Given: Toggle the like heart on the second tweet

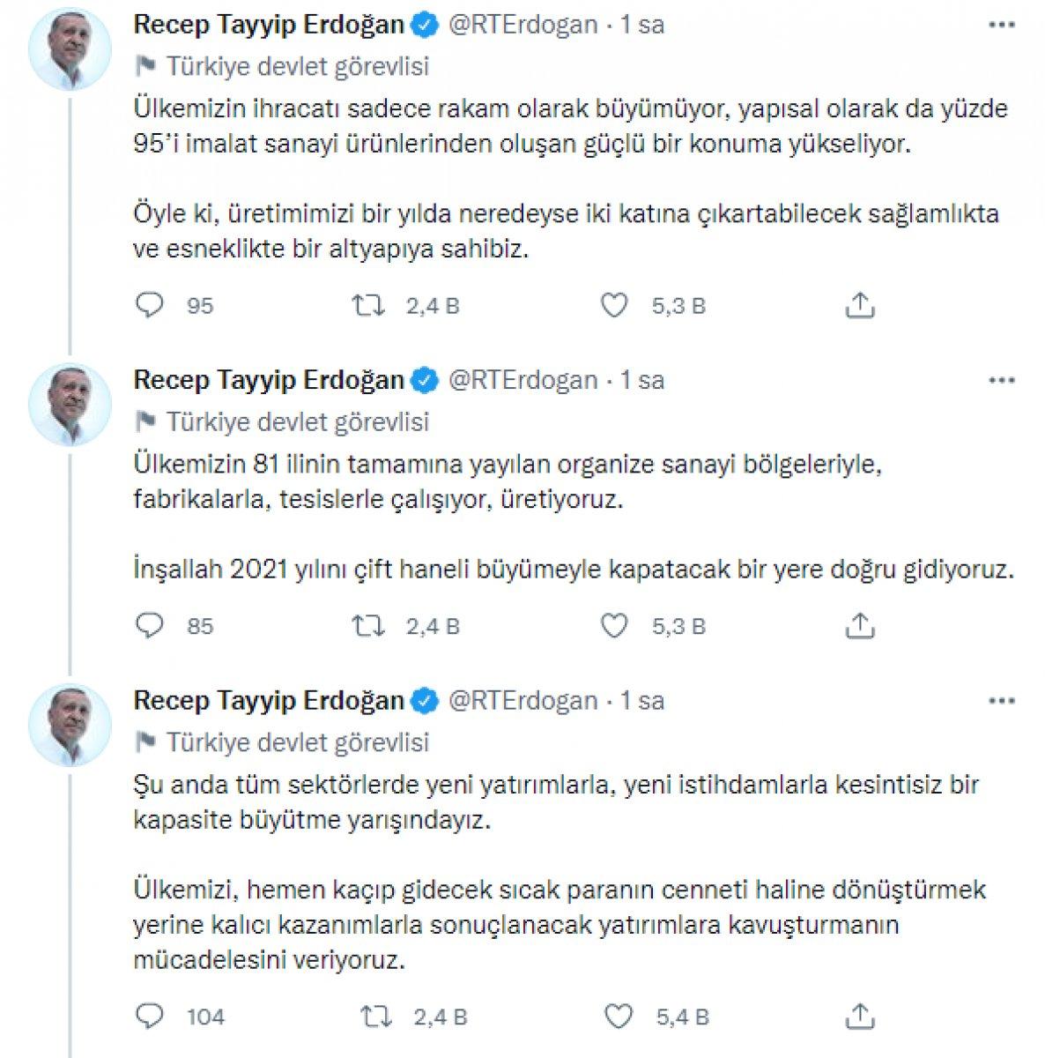Looking at the screenshot, I should pyautogui.click(x=617, y=626).
